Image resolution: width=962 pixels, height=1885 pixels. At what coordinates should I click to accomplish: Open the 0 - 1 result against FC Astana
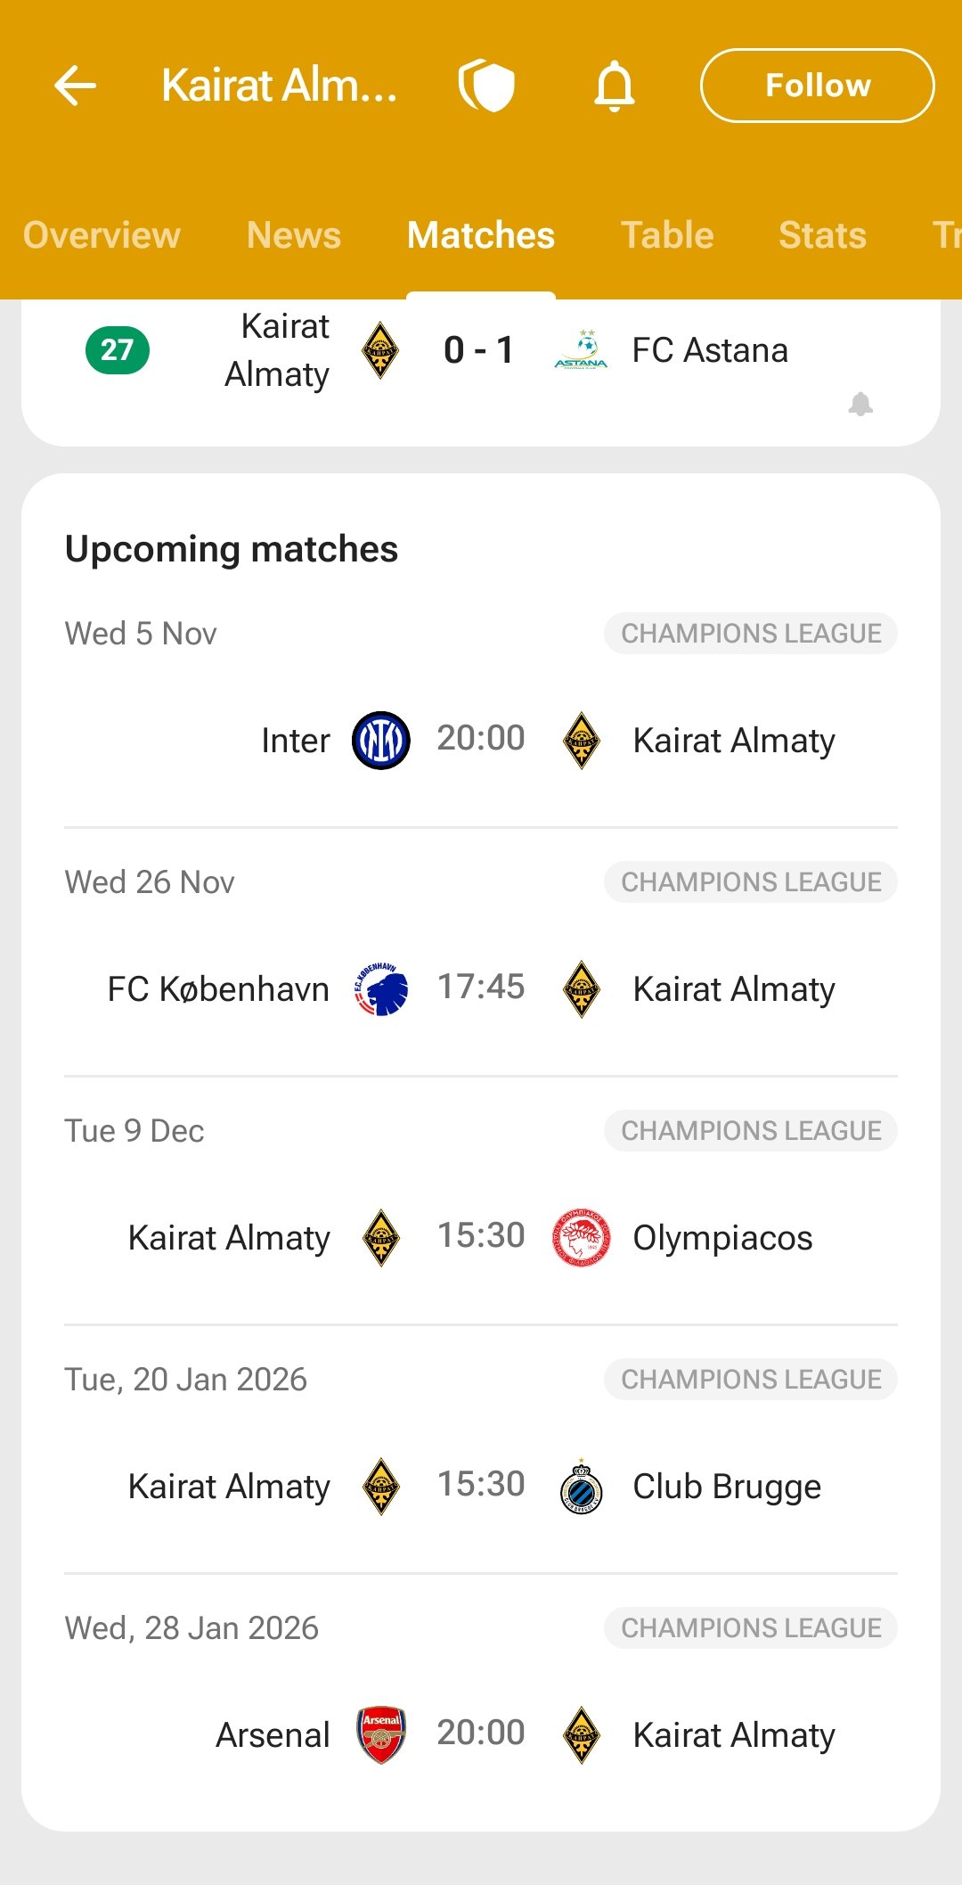[479, 350]
